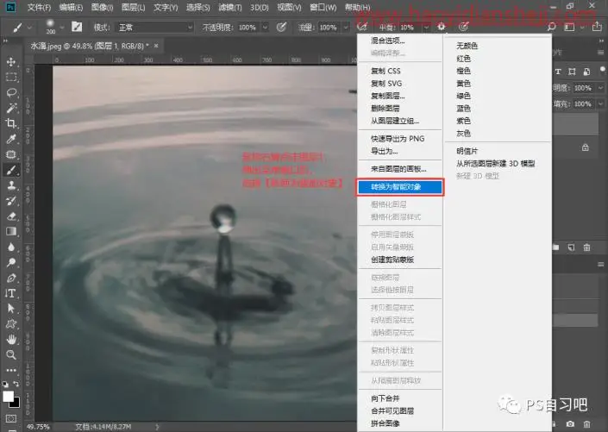Open smoothing options gear icon
Screen dimensions: 608x432
(x=442, y=27)
